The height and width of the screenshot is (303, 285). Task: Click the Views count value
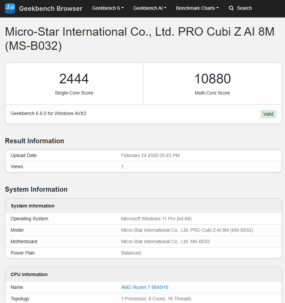(x=123, y=166)
